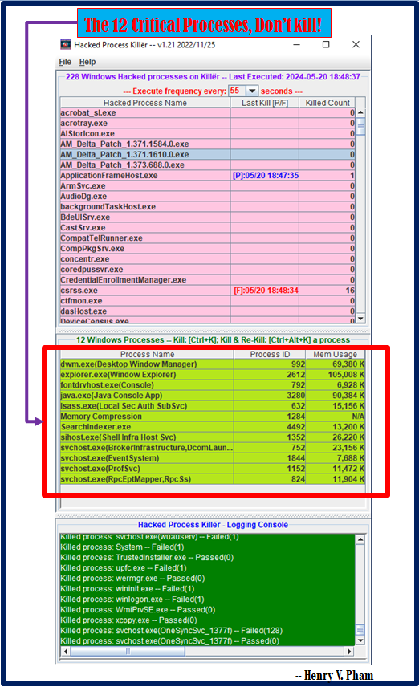Click the Hacked Process Killer app icon
Image resolution: width=419 pixels, height=687 pixels.
point(66,44)
